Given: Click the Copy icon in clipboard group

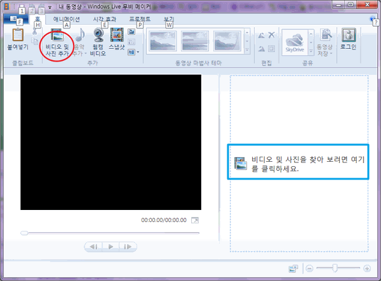Looking at the screenshot, I should pos(35,41).
